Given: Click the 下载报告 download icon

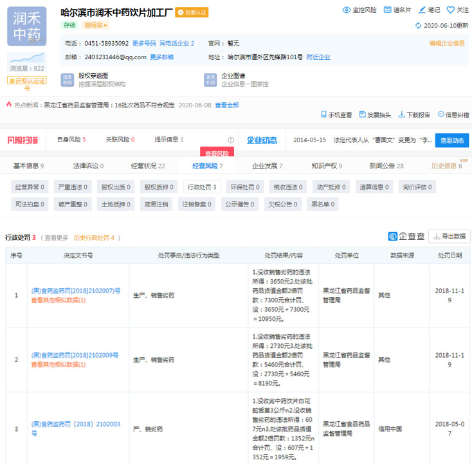Looking at the screenshot, I should point(401,114).
